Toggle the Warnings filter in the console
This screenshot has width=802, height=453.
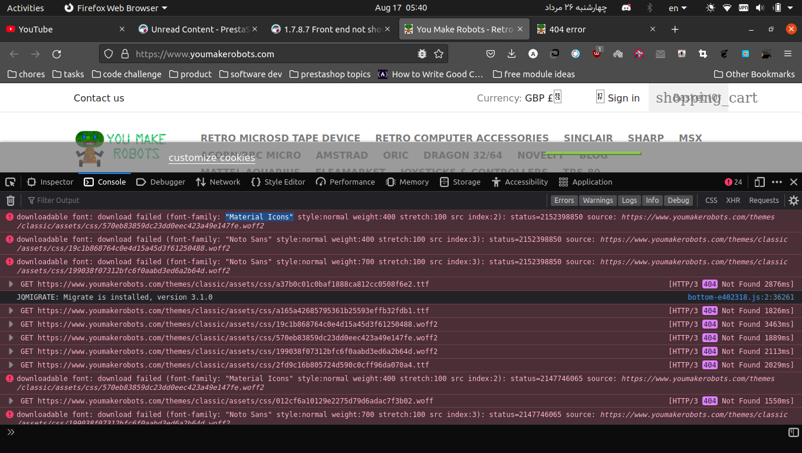pos(598,201)
